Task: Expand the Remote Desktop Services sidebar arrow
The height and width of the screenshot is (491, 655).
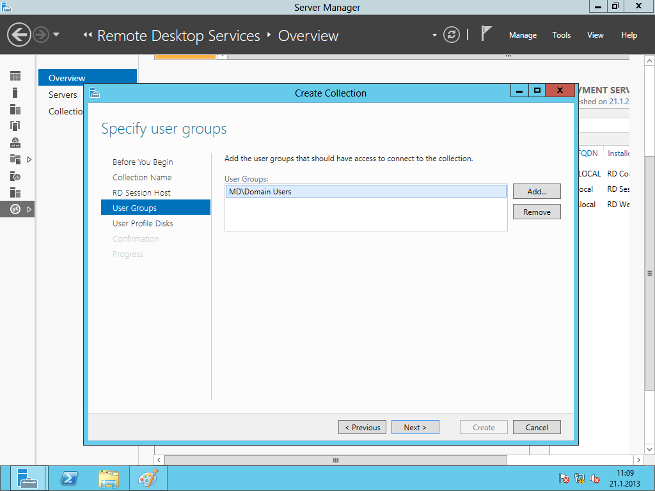Action: (29, 209)
